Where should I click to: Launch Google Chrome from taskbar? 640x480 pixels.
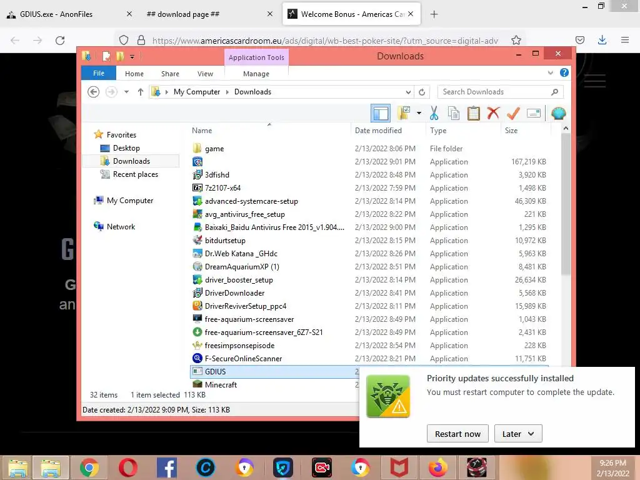[89, 467]
